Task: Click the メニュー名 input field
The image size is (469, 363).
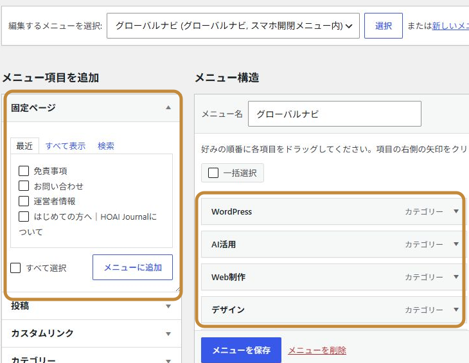Action: [x=334, y=114]
